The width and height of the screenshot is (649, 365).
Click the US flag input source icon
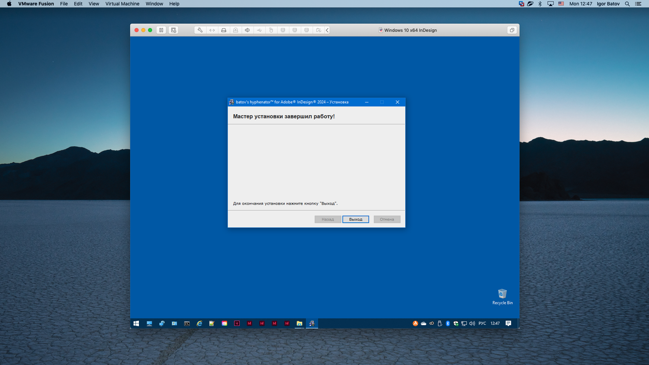click(x=561, y=4)
